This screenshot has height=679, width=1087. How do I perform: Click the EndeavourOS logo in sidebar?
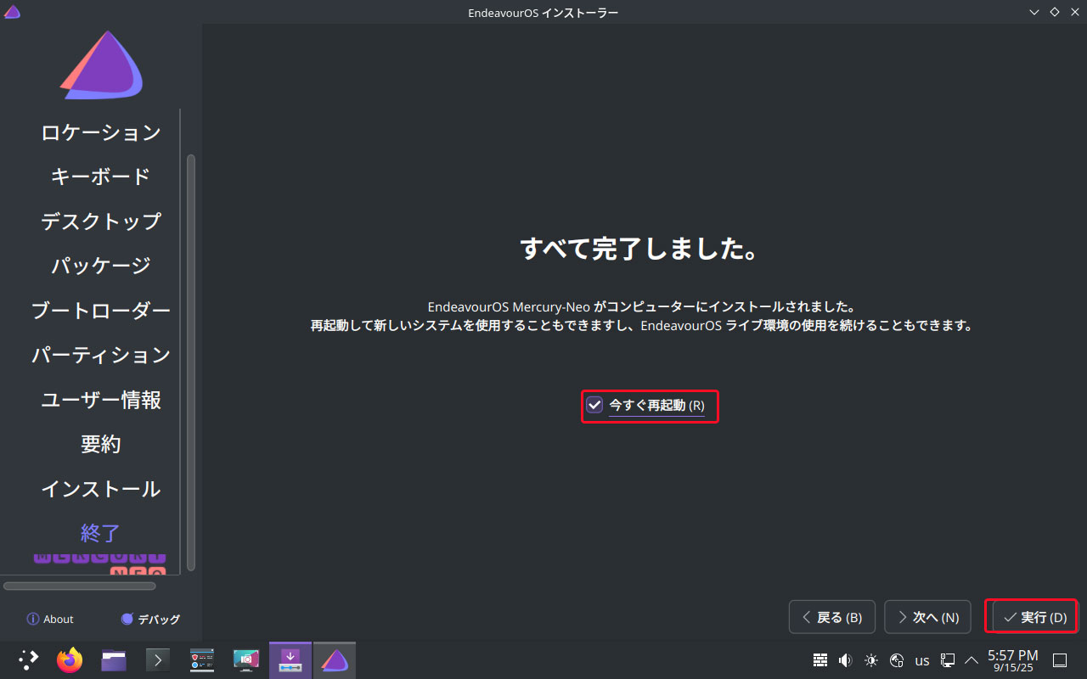[x=100, y=65]
